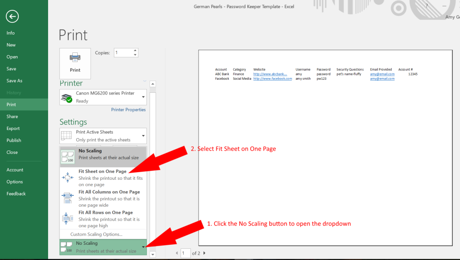Click the Username column header in preview
Viewport: 460px width, 260px height.
coord(303,69)
